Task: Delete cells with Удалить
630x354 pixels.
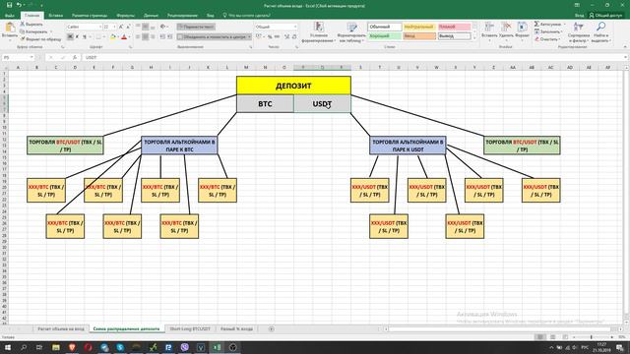Action: [x=506, y=30]
